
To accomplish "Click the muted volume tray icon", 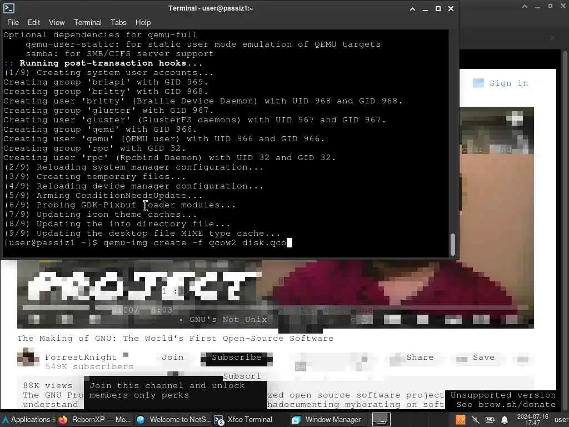I will coord(475,420).
